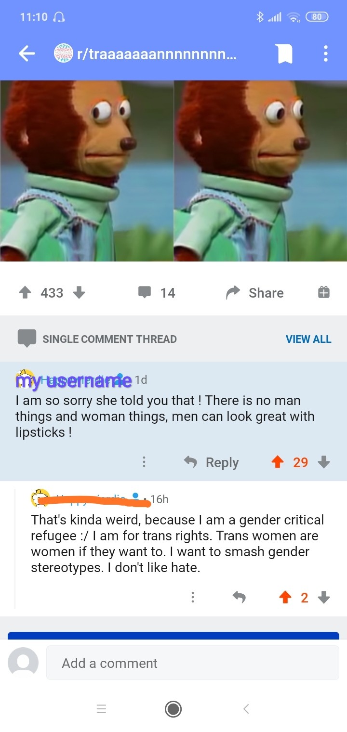Viewport: 347px width, 732px height.
Task: Upvote the post with 433 points
Action: pos(25,292)
